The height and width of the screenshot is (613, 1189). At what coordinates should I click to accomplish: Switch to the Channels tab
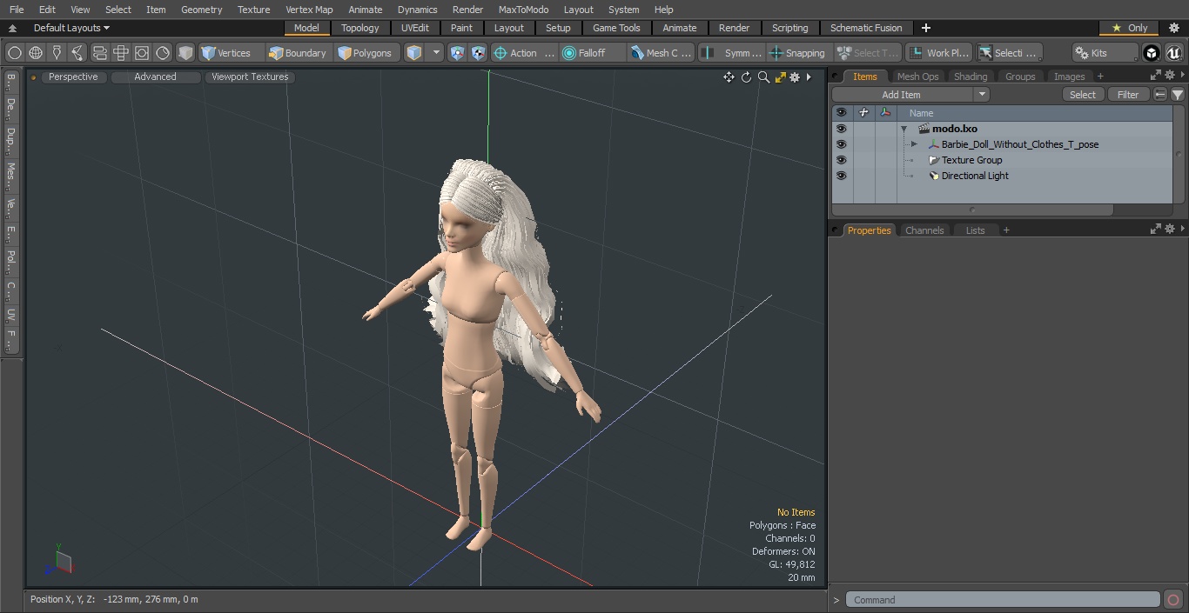(x=924, y=230)
